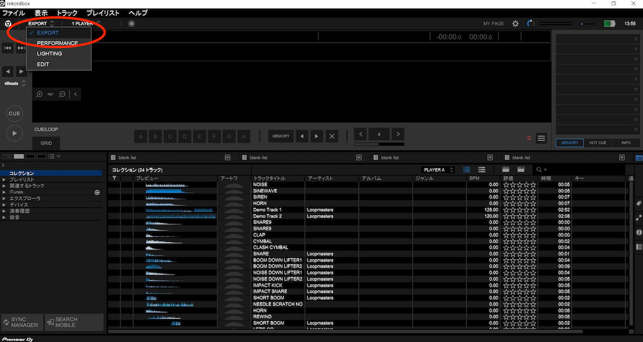Collapse the waveform zoom panel arrow
The height and width of the screenshot is (342, 643).
pyautogui.click(x=75, y=94)
